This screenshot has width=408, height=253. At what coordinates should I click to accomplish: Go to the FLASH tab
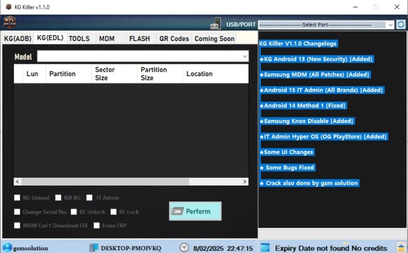tap(139, 39)
